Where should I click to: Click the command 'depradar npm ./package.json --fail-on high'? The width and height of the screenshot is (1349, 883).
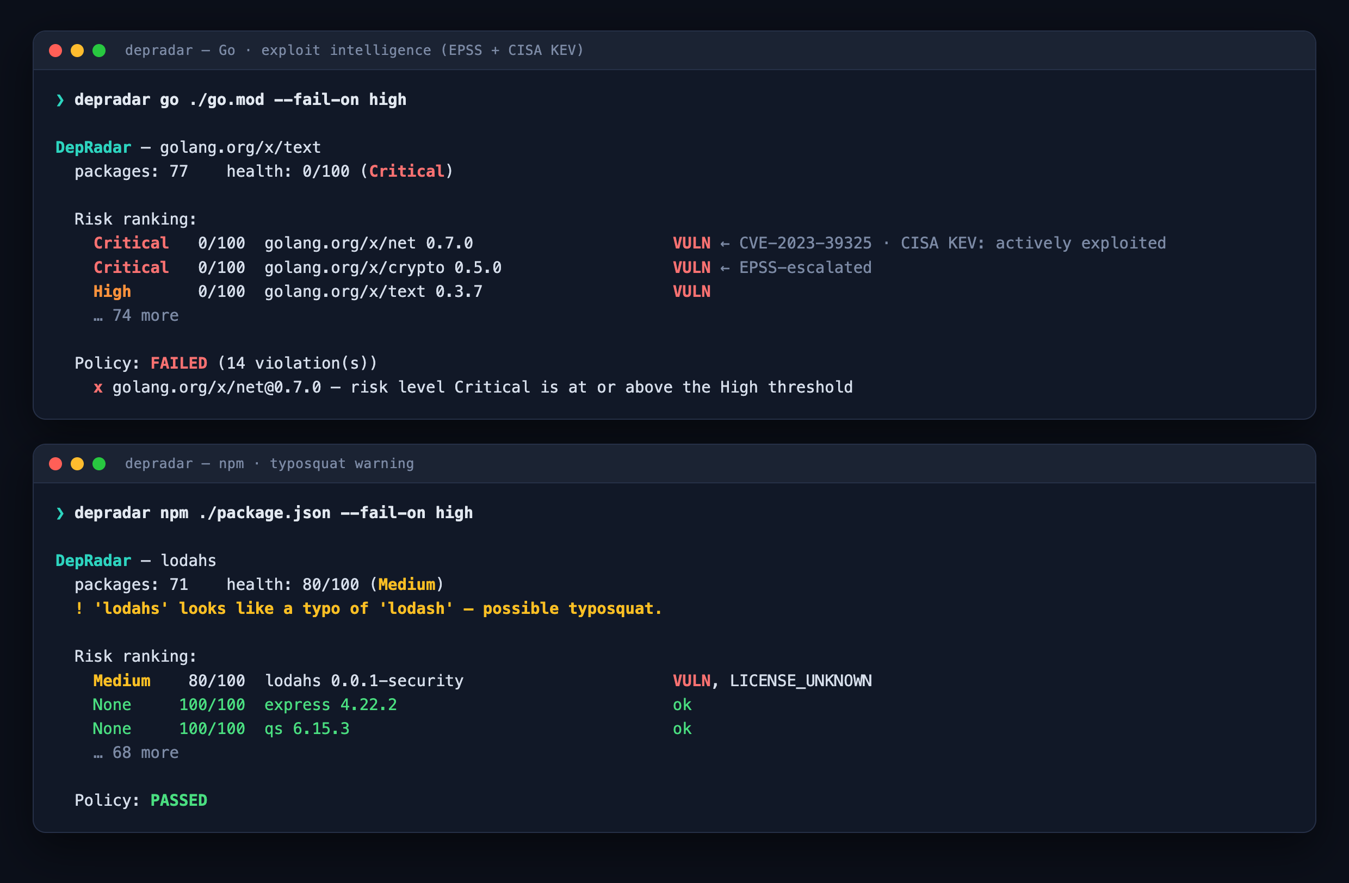tap(274, 513)
